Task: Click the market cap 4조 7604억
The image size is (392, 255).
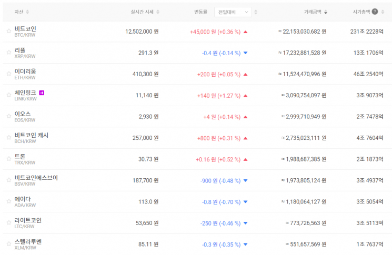Action: [x=370, y=138]
